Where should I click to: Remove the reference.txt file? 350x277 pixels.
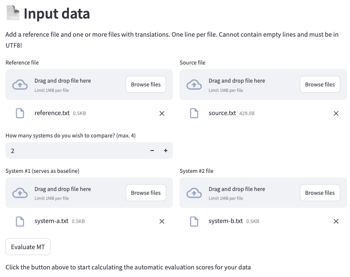tap(162, 113)
